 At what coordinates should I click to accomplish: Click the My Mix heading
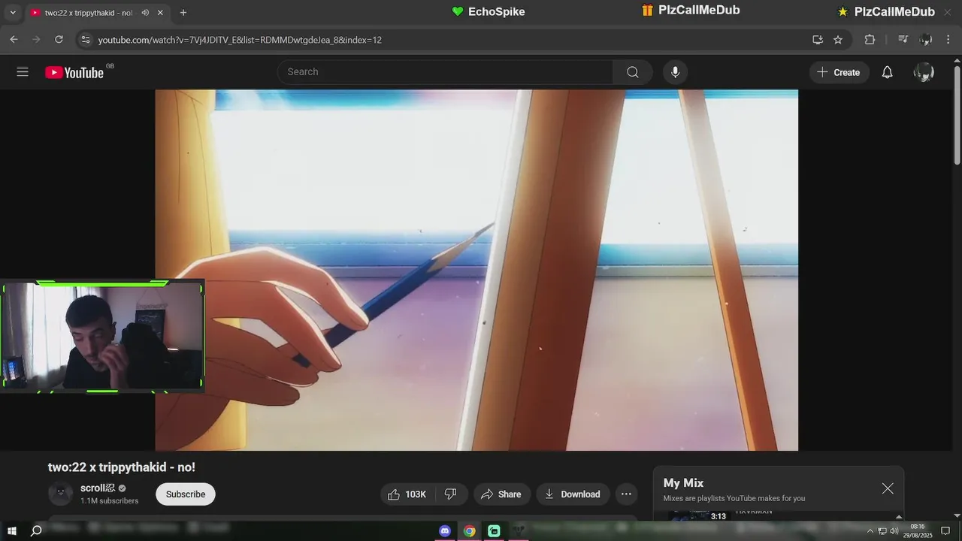(x=683, y=483)
